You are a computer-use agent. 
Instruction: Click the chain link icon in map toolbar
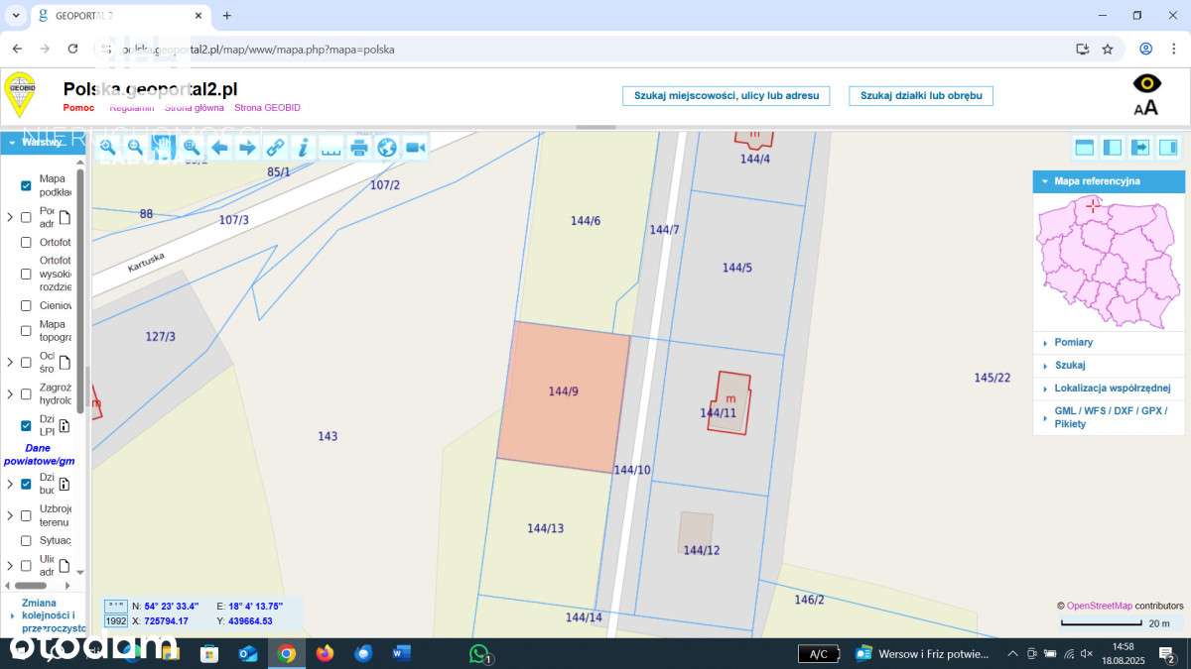[x=275, y=148]
